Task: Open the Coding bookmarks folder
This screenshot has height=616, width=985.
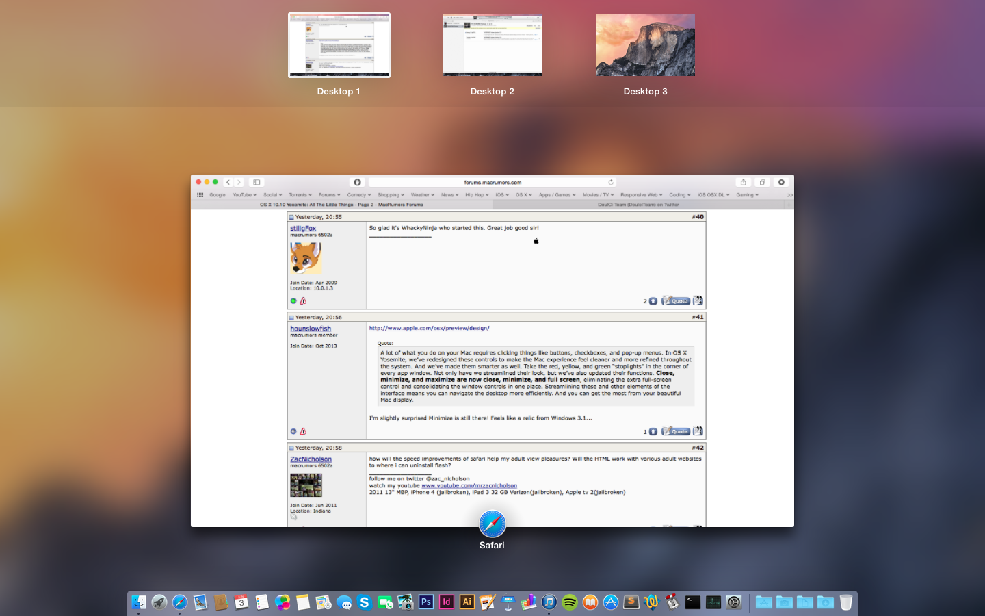Action: [x=680, y=195]
